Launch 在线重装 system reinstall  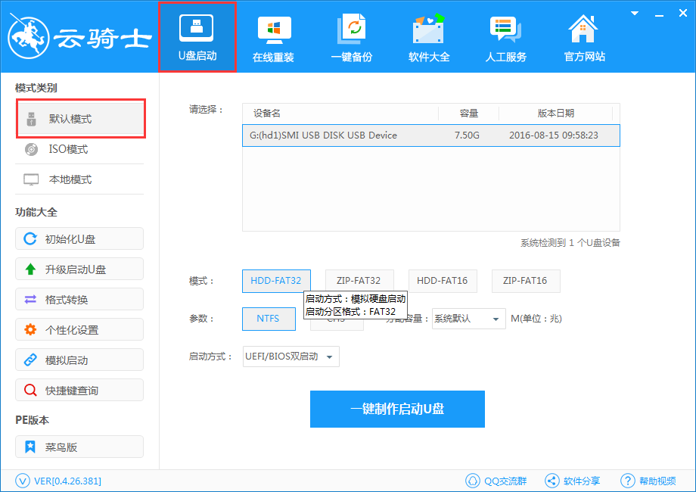273,36
